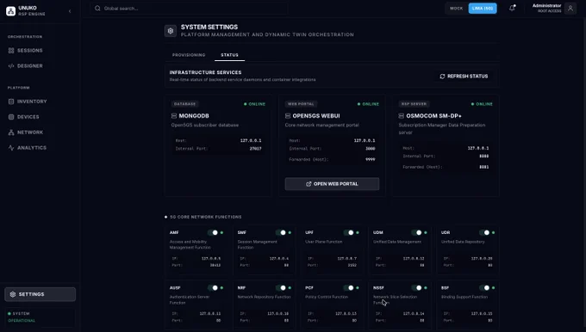Click the Sessions grid icon in sidebar

click(x=11, y=51)
